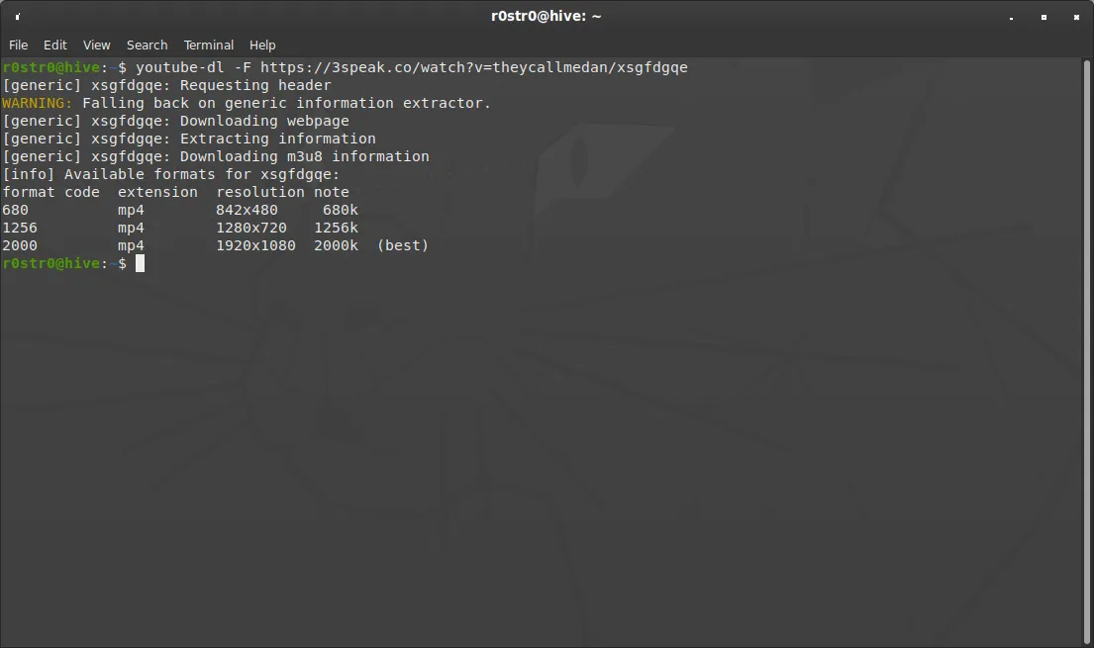Click '[info] Available formats for xsgfdgqe:' line
This screenshot has width=1094, height=648.
(171, 174)
